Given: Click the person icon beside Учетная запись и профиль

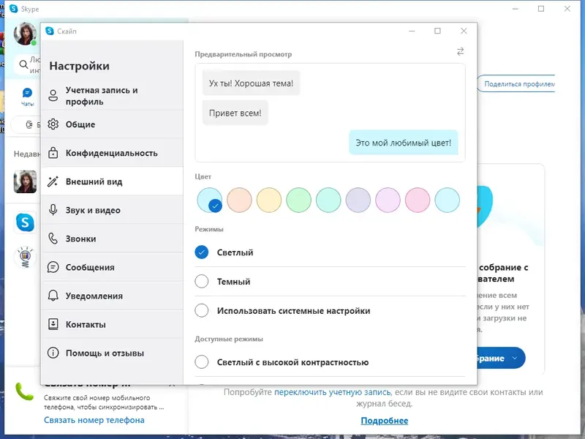Looking at the screenshot, I should 53,96.
